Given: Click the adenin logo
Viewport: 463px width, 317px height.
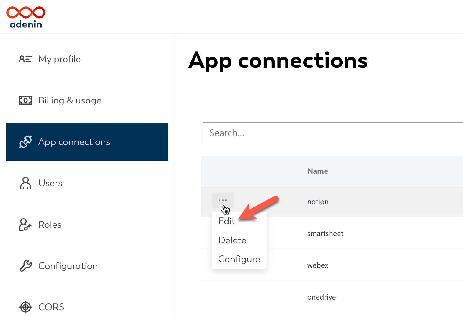Looking at the screenshot, I should click(x=26, y=16).
